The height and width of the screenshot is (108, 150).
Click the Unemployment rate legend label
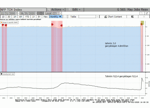(8, 74)
